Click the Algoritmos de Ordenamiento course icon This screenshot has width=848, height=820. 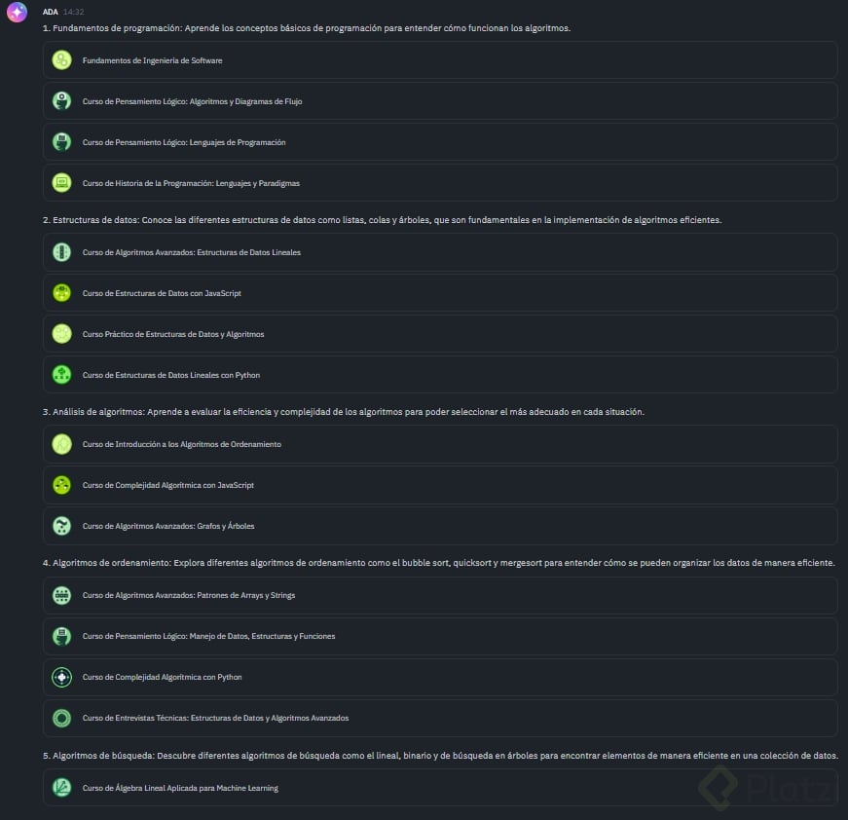pyautogui.click(x=62, y=444)
